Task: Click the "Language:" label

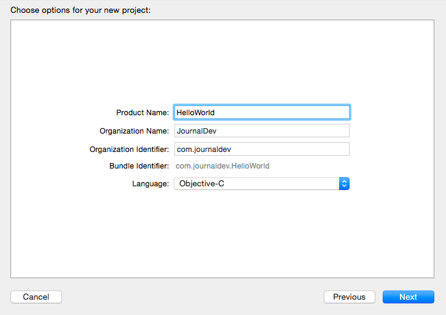Action: (x=151, y=184)
